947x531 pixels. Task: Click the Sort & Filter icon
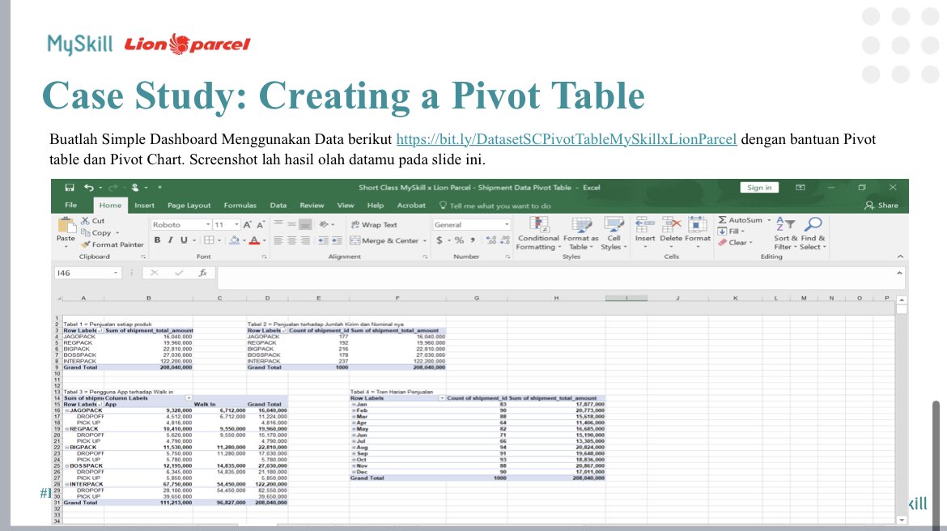point(786,224)
